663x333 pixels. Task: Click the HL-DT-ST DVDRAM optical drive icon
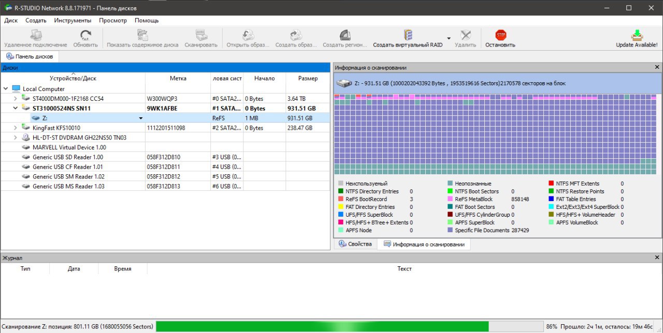26,138
